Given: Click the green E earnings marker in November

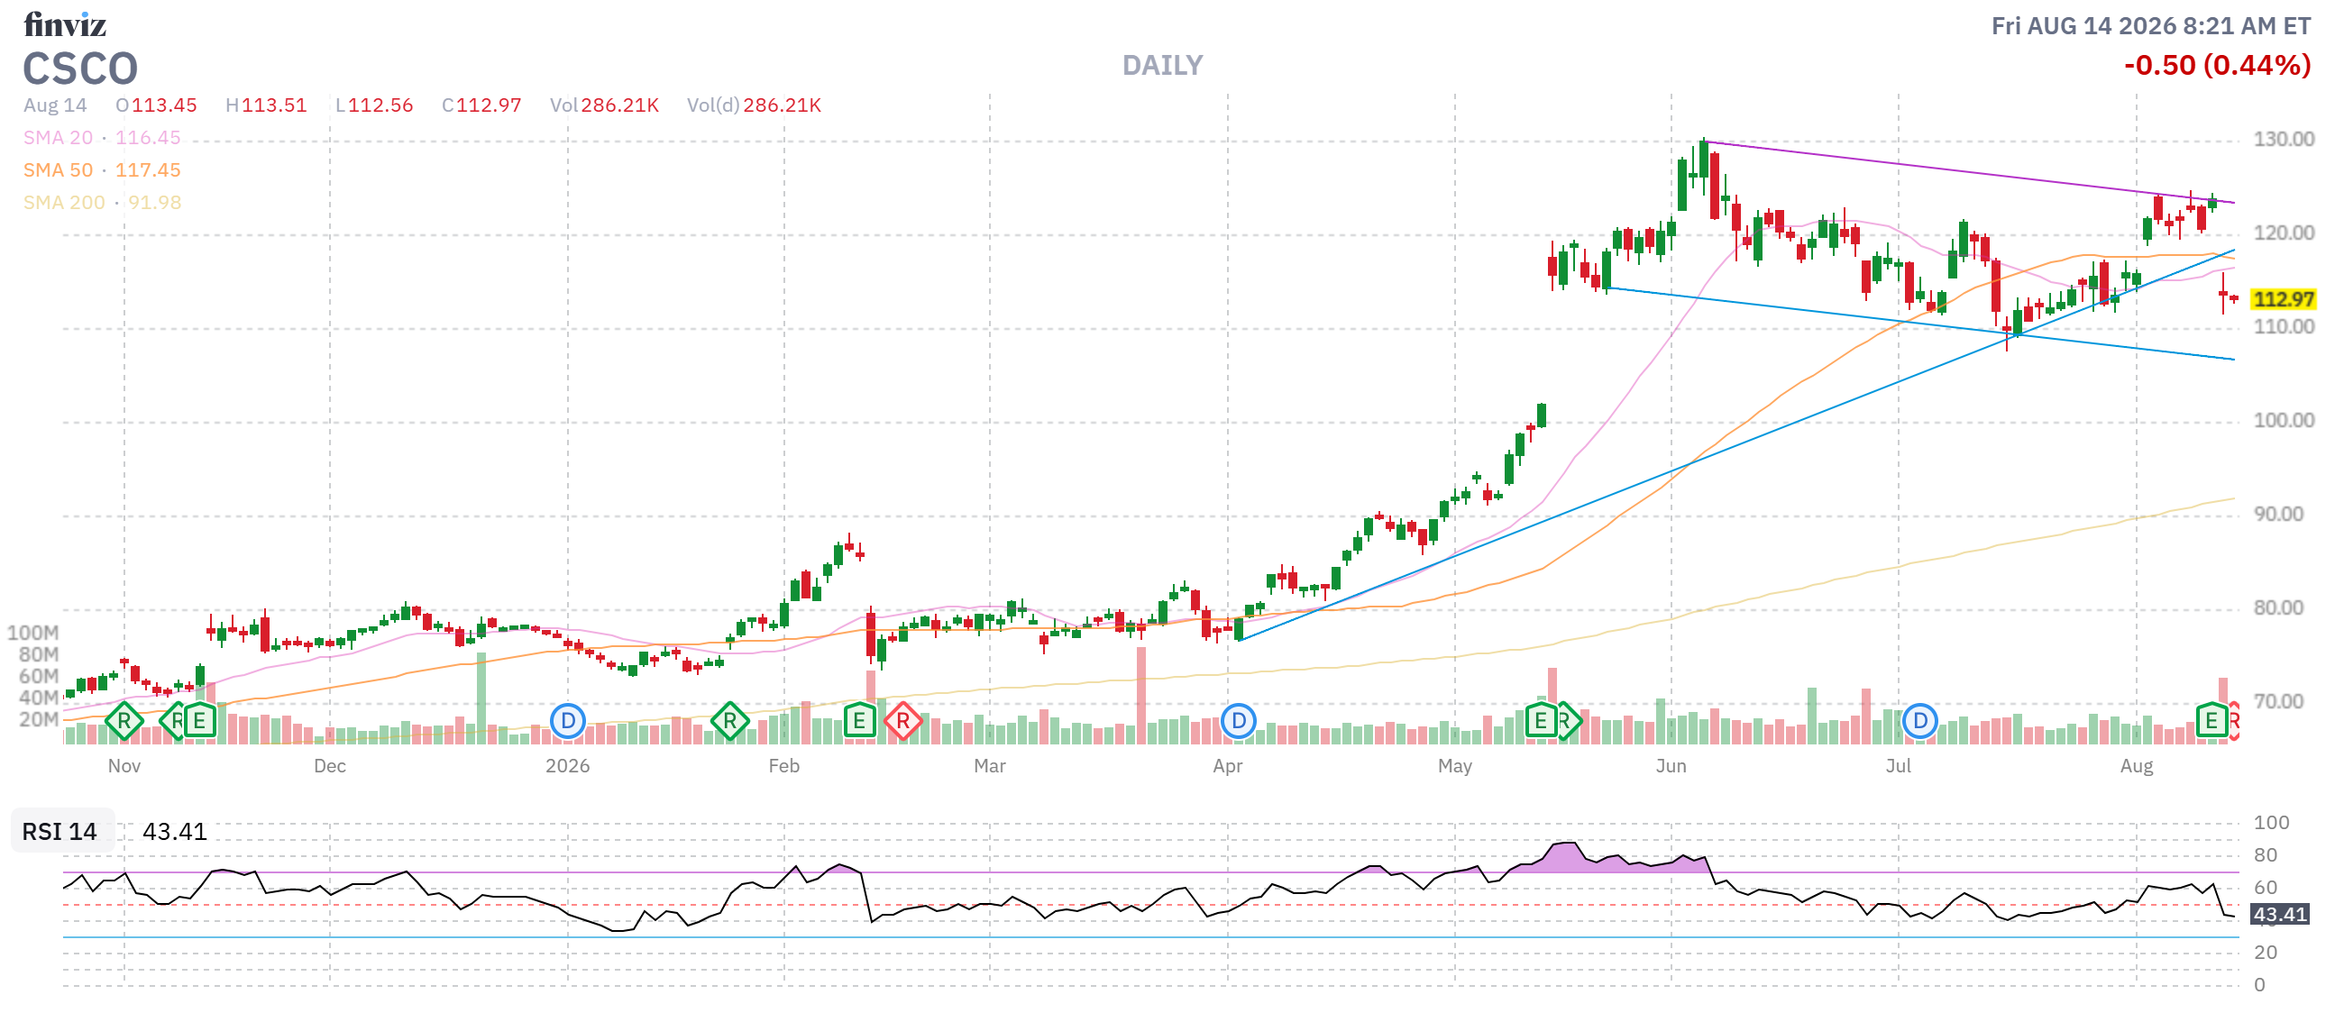Looking at the screenshot, I should [199, 721].
